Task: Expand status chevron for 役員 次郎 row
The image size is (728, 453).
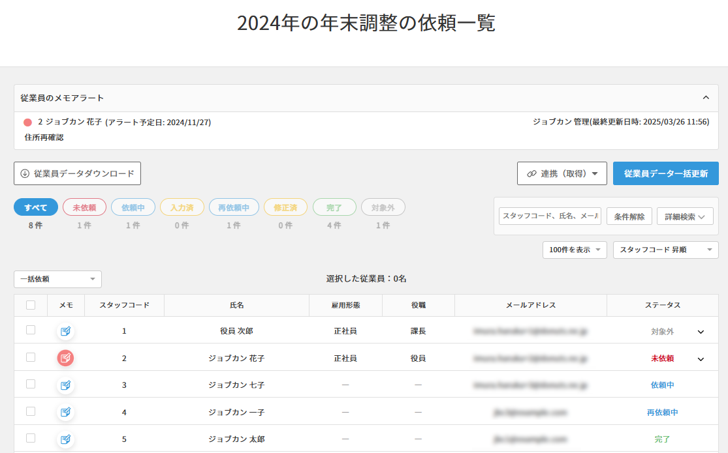Action: pos(701,332)
